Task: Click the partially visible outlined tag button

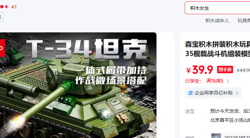Action: coord(2,17)
